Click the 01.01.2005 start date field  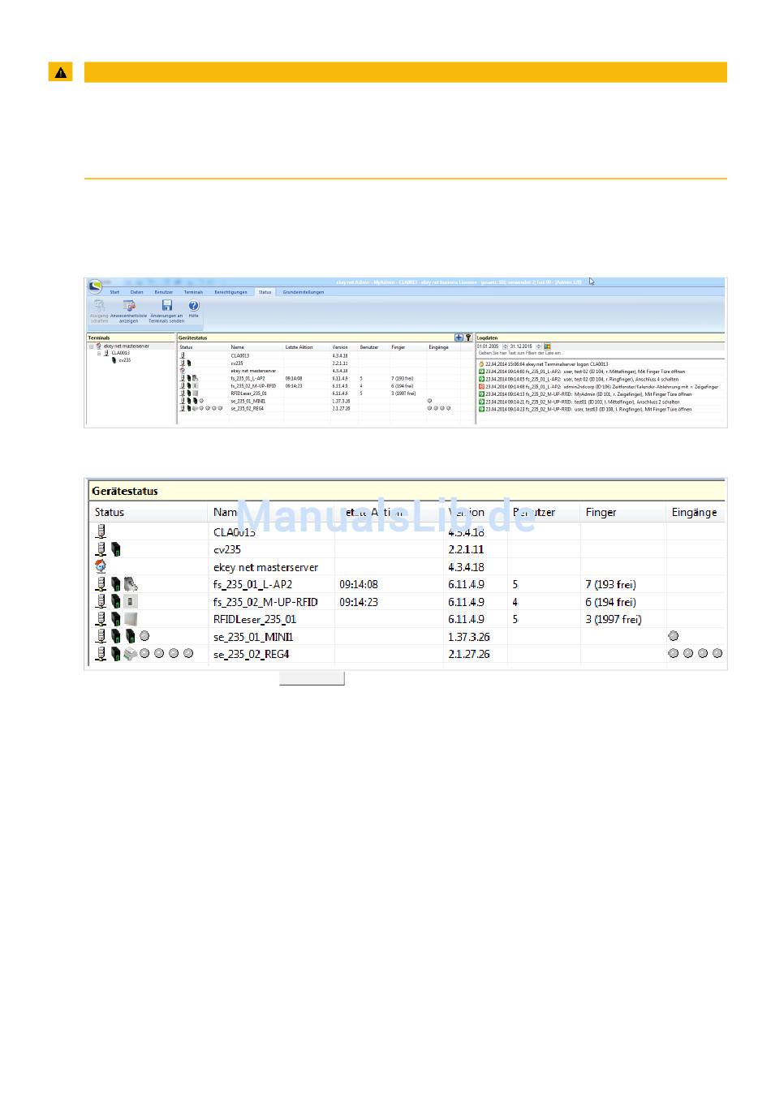click(488, 346)
